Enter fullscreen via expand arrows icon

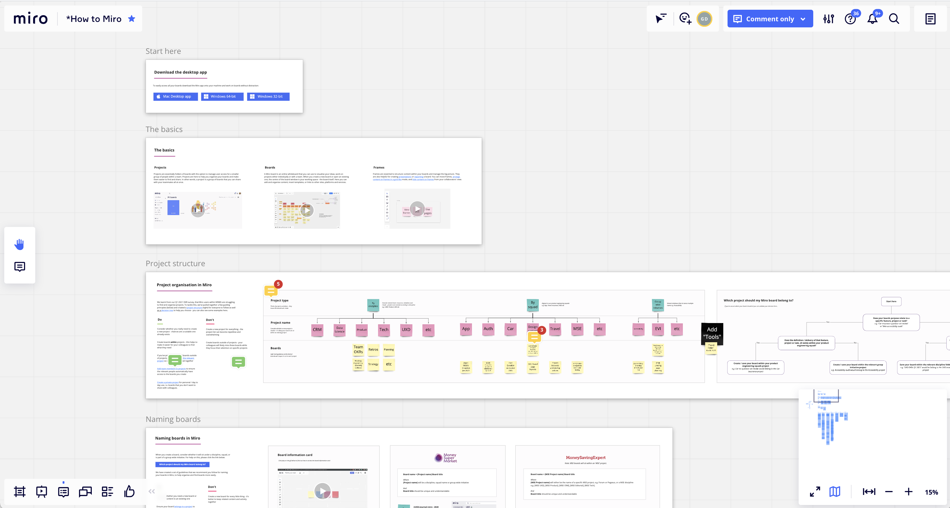(x=815, y=491)
